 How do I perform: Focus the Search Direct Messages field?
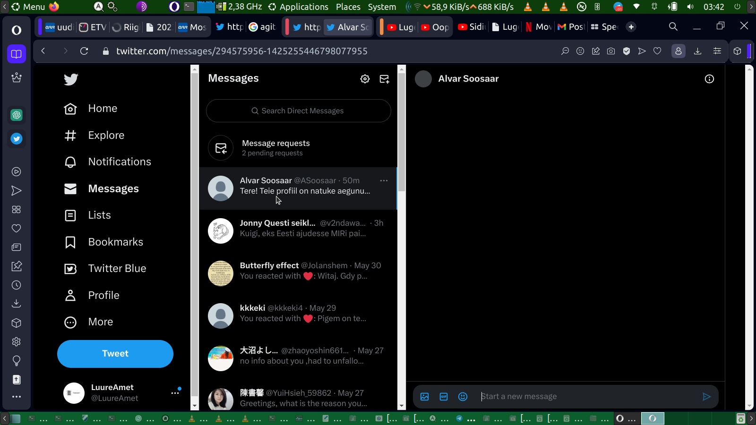[299, 111]
